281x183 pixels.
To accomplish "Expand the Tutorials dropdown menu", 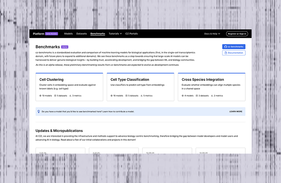I will click(x=115, y=34).
